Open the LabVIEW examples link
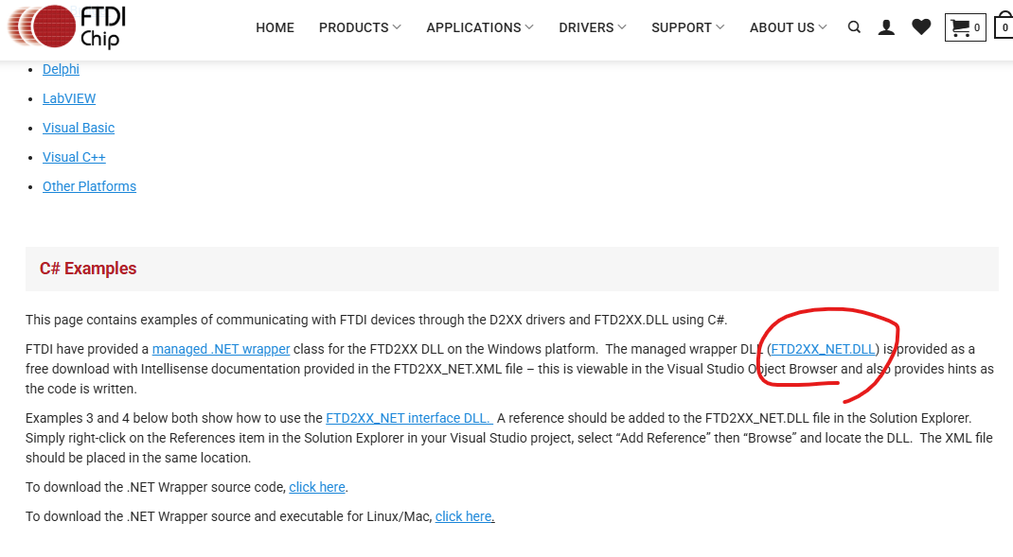The width and height of the screenshot is (1013, 557). click(69, 98)
